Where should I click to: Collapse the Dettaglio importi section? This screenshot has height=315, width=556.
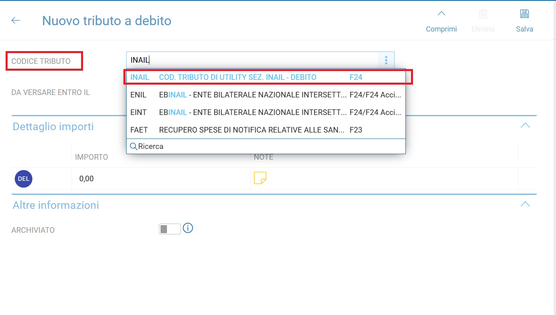[x=525, y=125]
